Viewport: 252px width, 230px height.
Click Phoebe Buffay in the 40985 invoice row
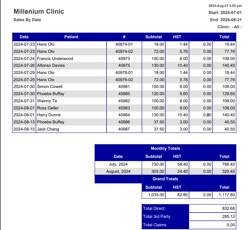51,94
